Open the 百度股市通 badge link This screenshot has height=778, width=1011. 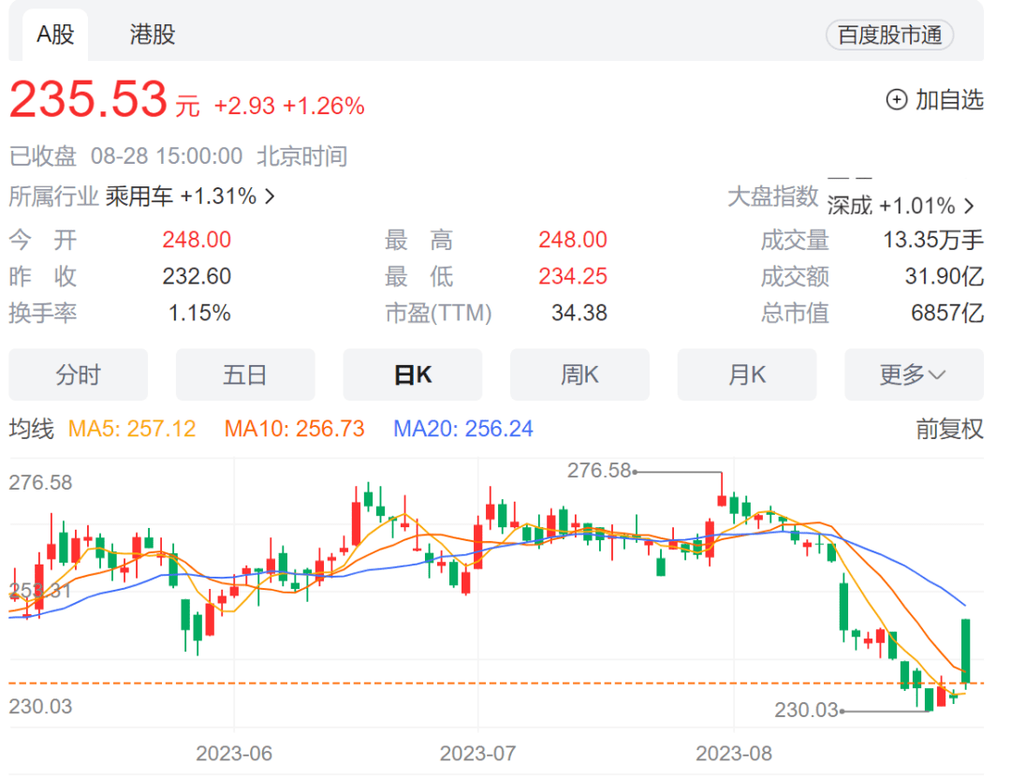coord(889,36)
